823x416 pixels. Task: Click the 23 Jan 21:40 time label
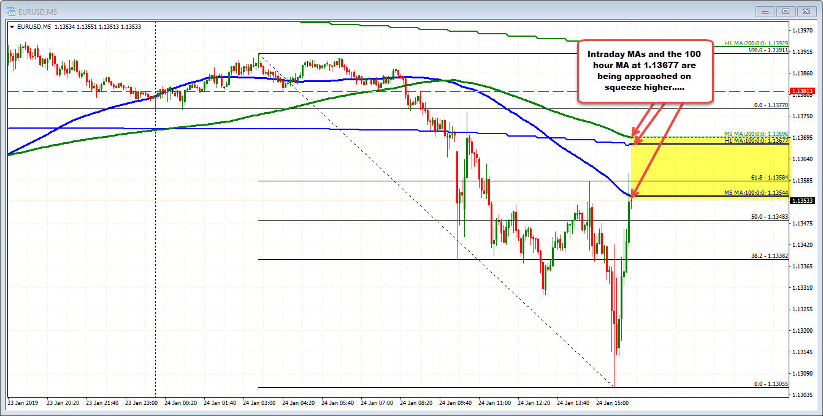click(102, 403)
